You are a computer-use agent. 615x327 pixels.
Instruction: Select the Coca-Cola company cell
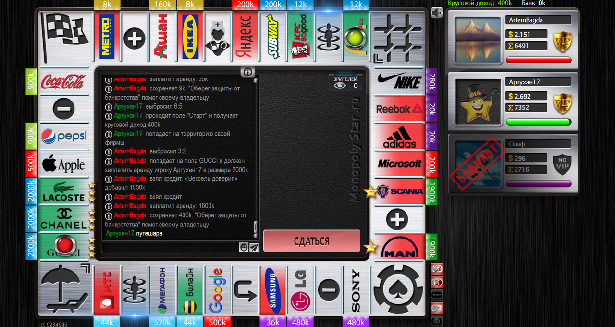(64, 81)
